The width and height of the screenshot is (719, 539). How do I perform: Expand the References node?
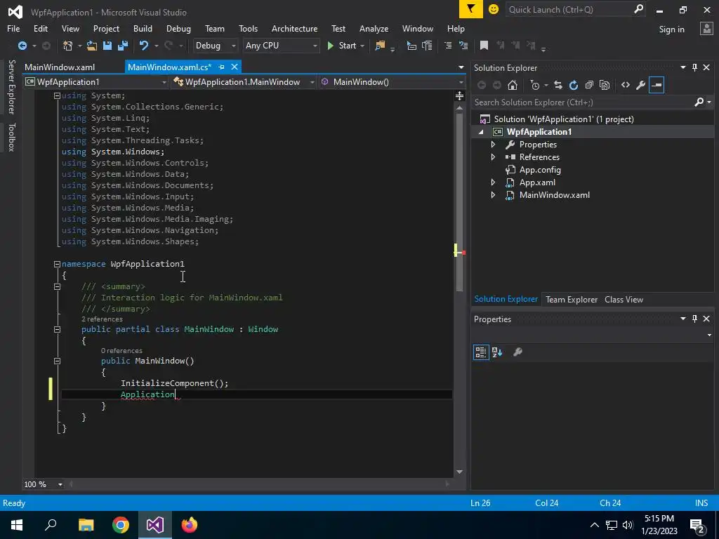pyautogui.click(x=494, y=157)
